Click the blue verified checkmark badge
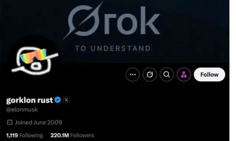The height and width of the screenshot is (141, 236). (58, 100)
